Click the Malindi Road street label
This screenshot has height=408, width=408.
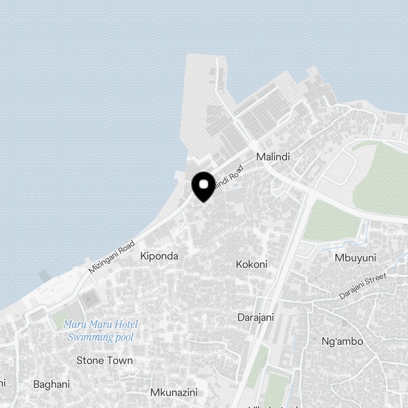pyautogui.click(x=228, y=177)
